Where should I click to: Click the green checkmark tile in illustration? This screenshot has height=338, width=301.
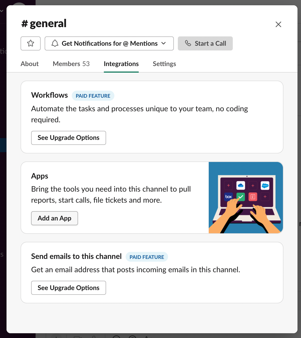(x=241, y=197)
